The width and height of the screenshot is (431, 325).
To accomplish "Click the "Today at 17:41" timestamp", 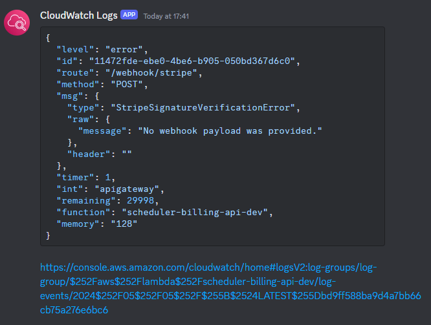I will point(166,16).
